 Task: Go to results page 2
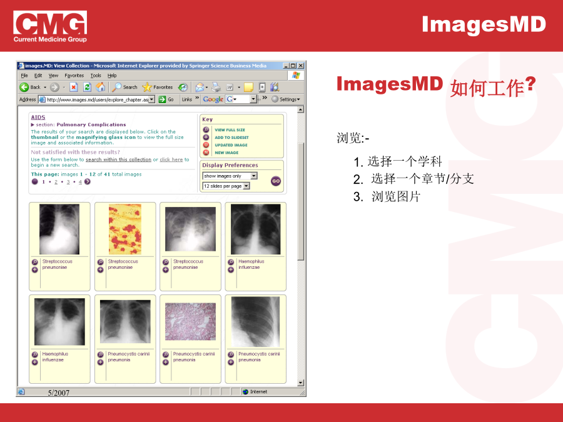click(56, 182)
